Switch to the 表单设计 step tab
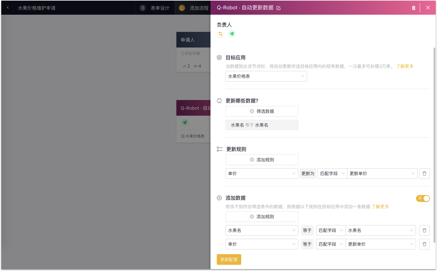This screenshot has height=271, width=437. [154, 8]
